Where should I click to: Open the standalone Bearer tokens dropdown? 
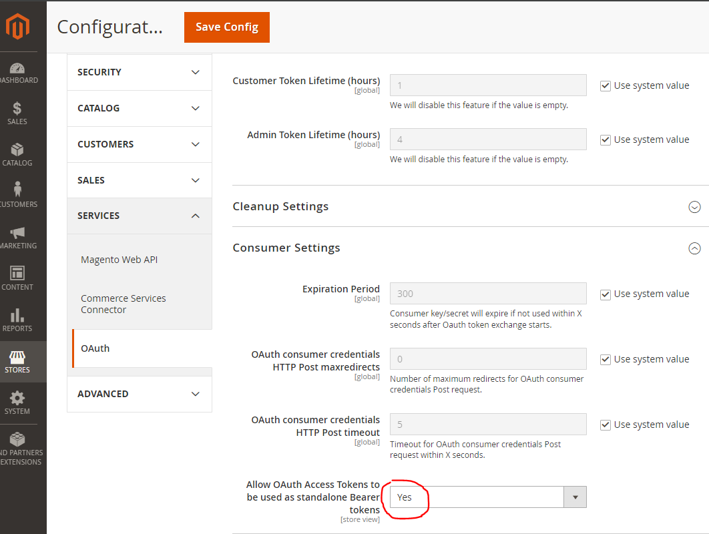pyautogui.click(x=488, y=497)
